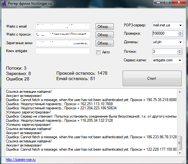Click the app icon in title bar
188x164 pixels.
pyautogui.click(x=4, y=3)
